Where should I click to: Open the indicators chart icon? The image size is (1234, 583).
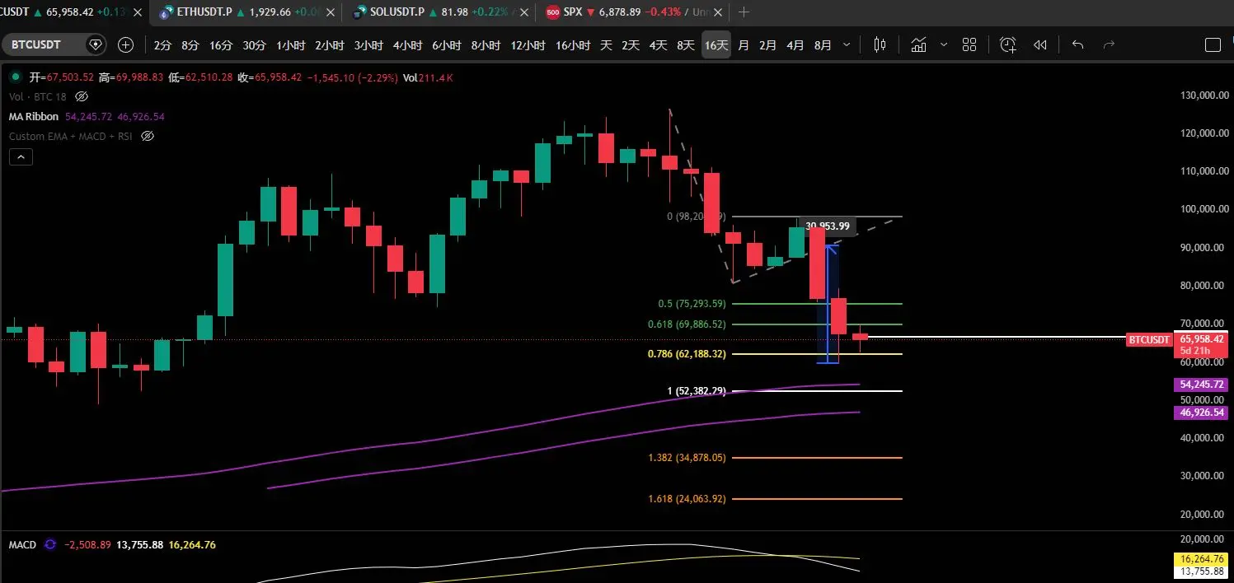[918, 45]
